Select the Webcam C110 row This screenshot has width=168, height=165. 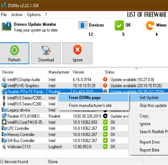tap(64, 147)
